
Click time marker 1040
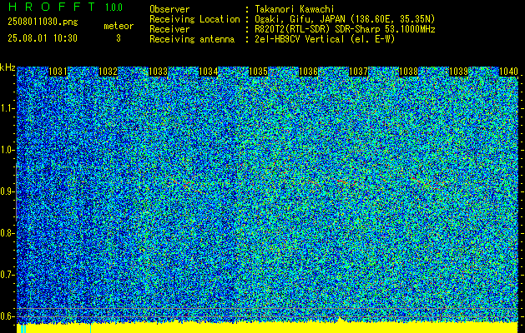point(508,72)
